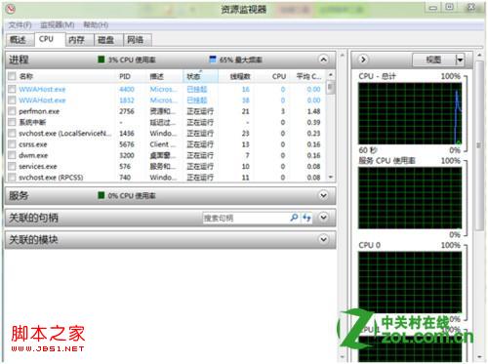Check the svchost.exe (LocalServiceN...) checkbox
Viewport: 488px width, 364px height.
click(x=12, y=134)
